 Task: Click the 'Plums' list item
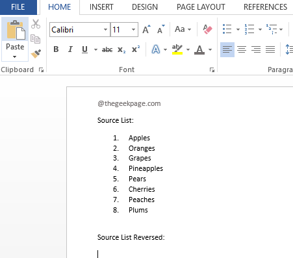pyautogui.click(x=138, y=210)
